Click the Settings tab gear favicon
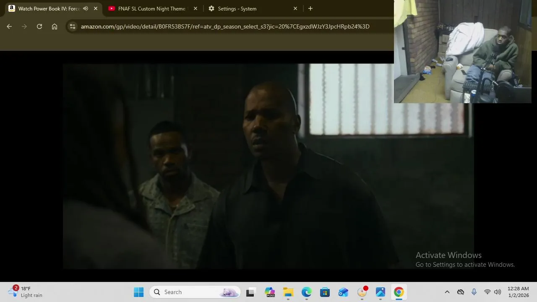Viewport: 537px width, 302px height. (211, 8)
